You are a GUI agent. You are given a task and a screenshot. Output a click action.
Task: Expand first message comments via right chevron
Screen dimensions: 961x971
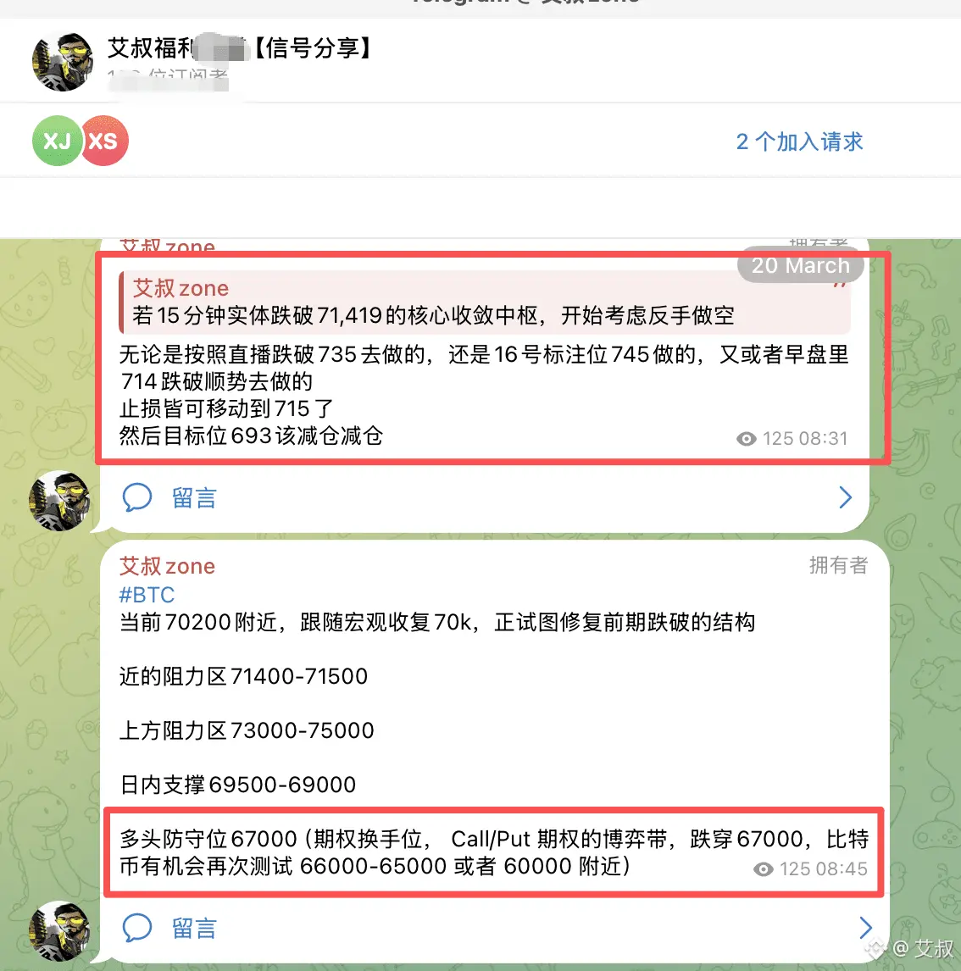tap(845, 497)
